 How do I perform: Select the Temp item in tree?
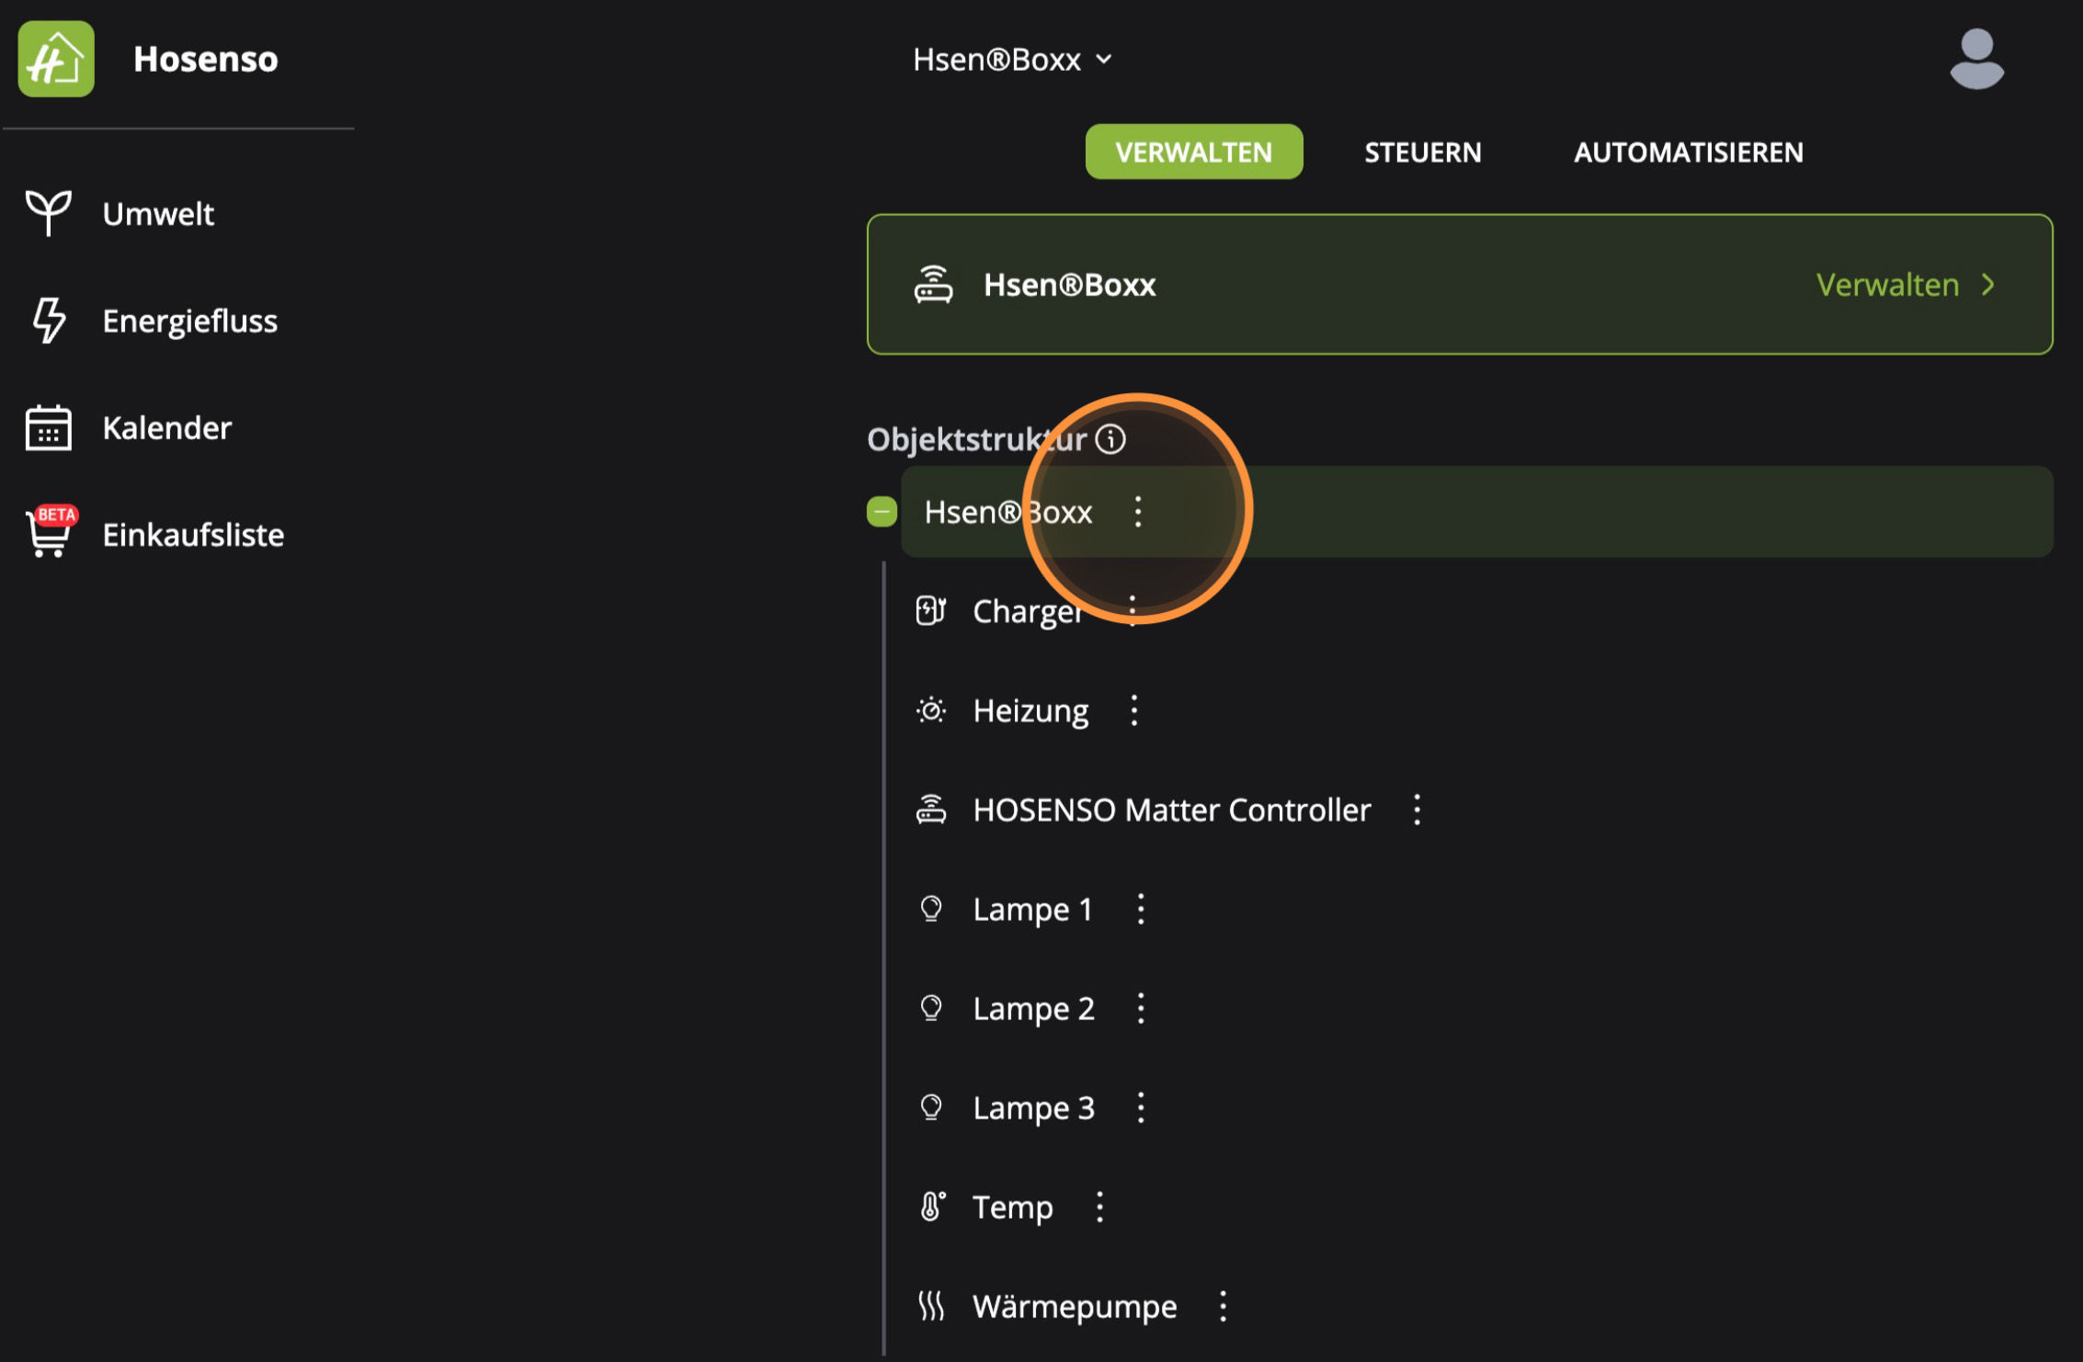1012,1207
